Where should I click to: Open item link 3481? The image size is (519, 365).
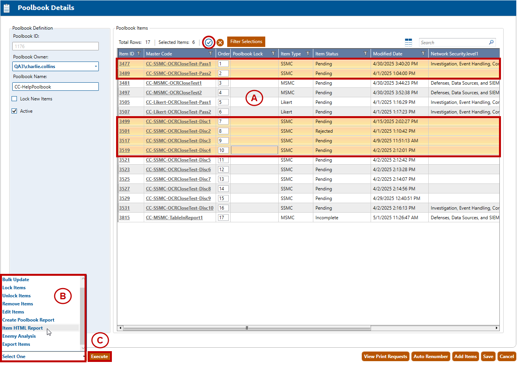(124, 83)
